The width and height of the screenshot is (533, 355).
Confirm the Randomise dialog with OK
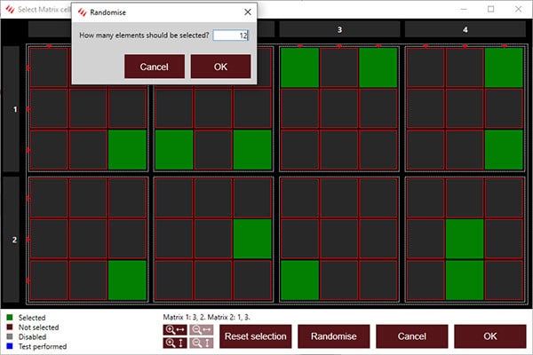220,67
